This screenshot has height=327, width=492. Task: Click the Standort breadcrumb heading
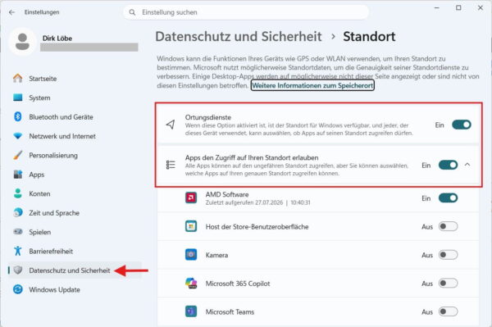click(x=369, y=36)
